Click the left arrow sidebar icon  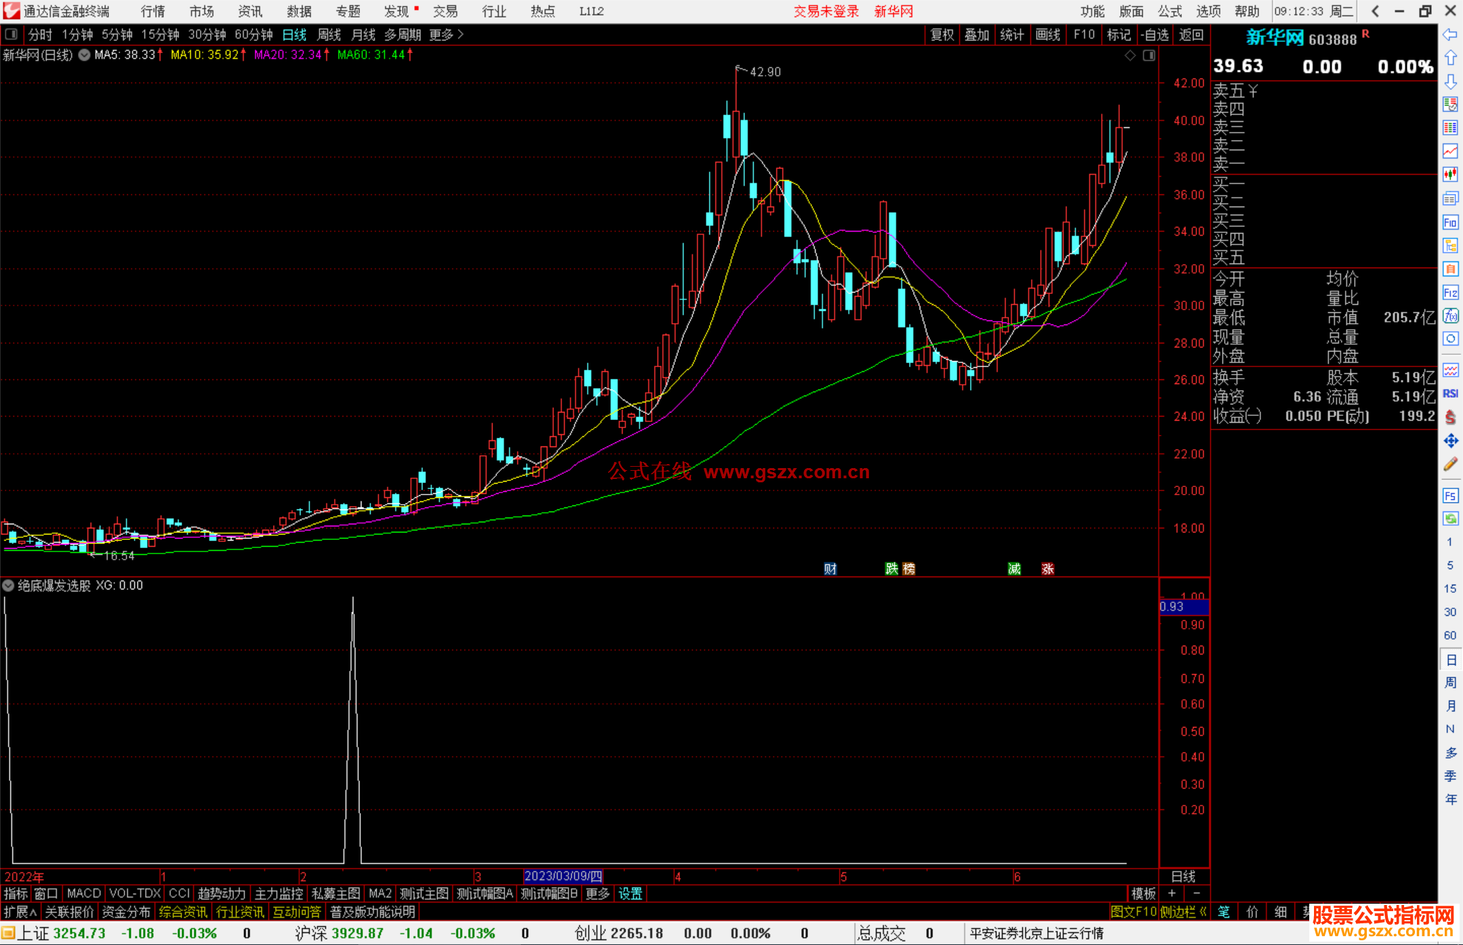pos(1450,35)
